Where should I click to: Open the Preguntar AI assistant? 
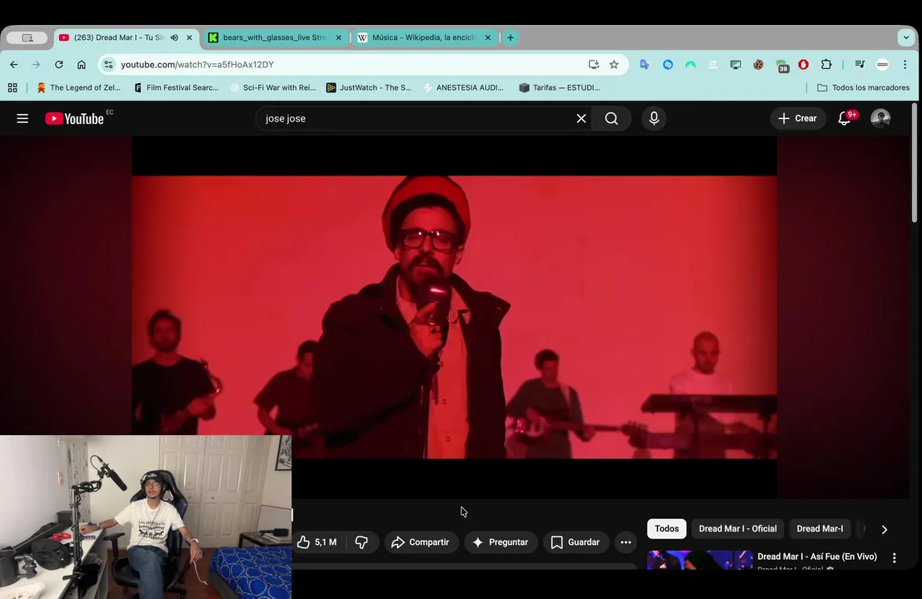point(501,542)
